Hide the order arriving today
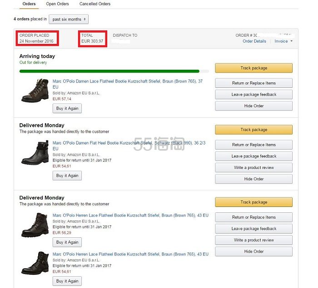 click(x=253, y=106)
